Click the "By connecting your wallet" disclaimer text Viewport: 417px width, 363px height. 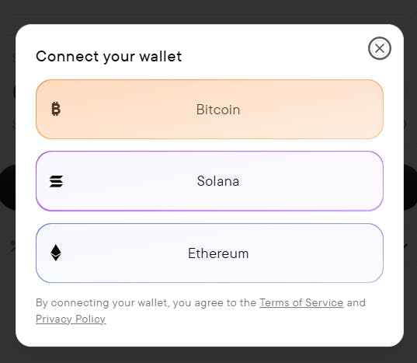coord(201,311)
